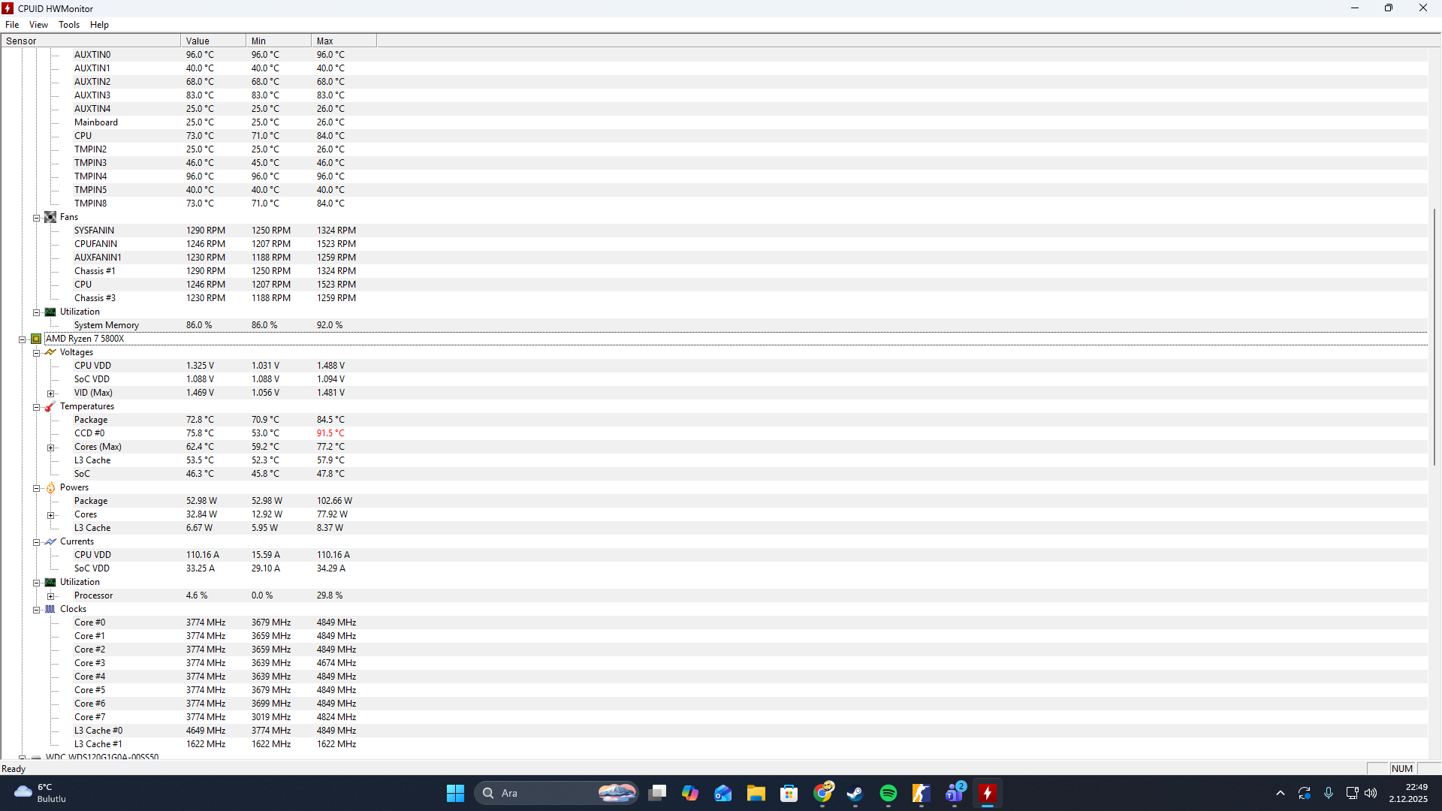This screenshot has width=1442, height=811.
Task: Switch to Steam in the taskbar
Action: pyautogui.click(x=855, y=793)
